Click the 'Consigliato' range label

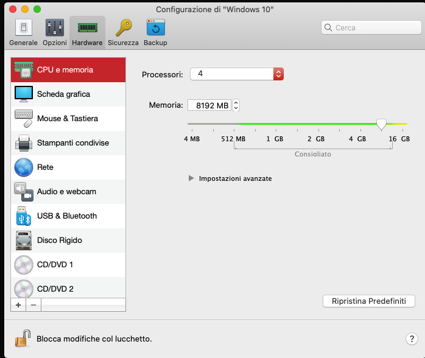tap(313, 154)
